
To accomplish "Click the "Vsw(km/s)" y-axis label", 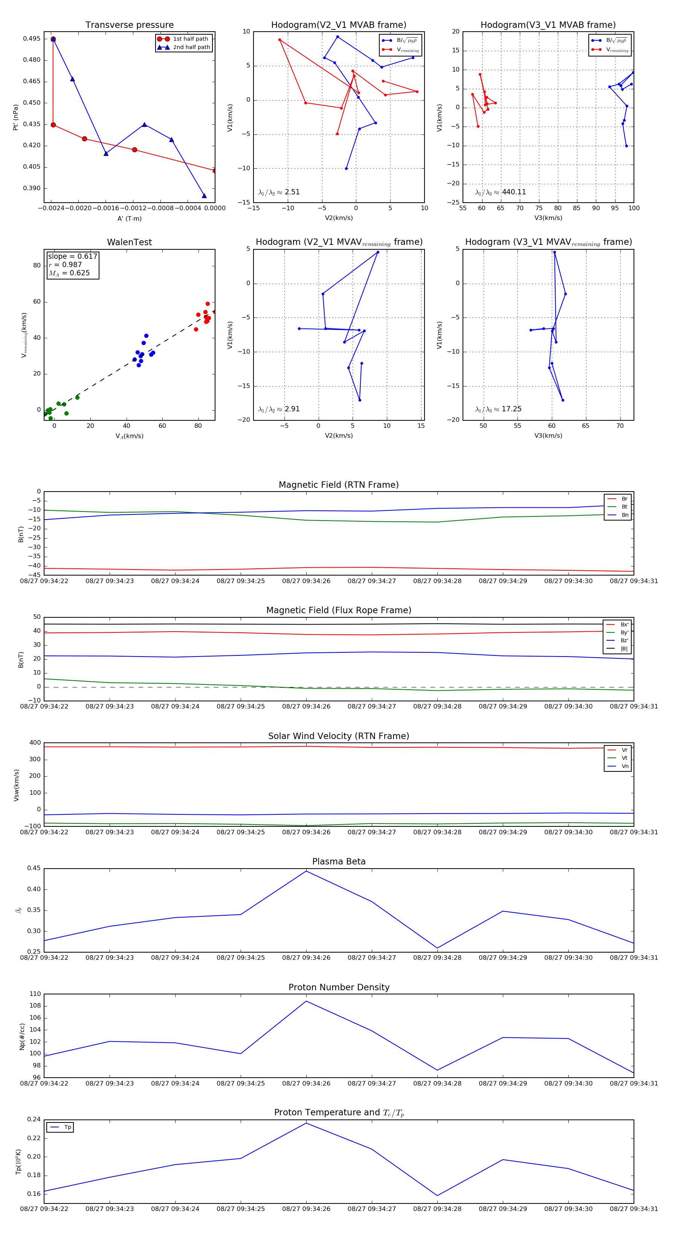I will pos(16,785).
